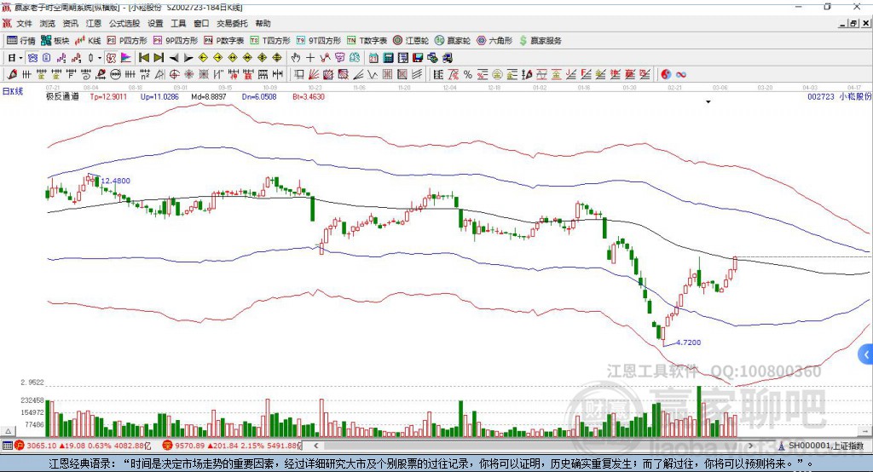Open the 六角形 hexagon tool
The width and height of the screenshot is (873, 472).
494,41
